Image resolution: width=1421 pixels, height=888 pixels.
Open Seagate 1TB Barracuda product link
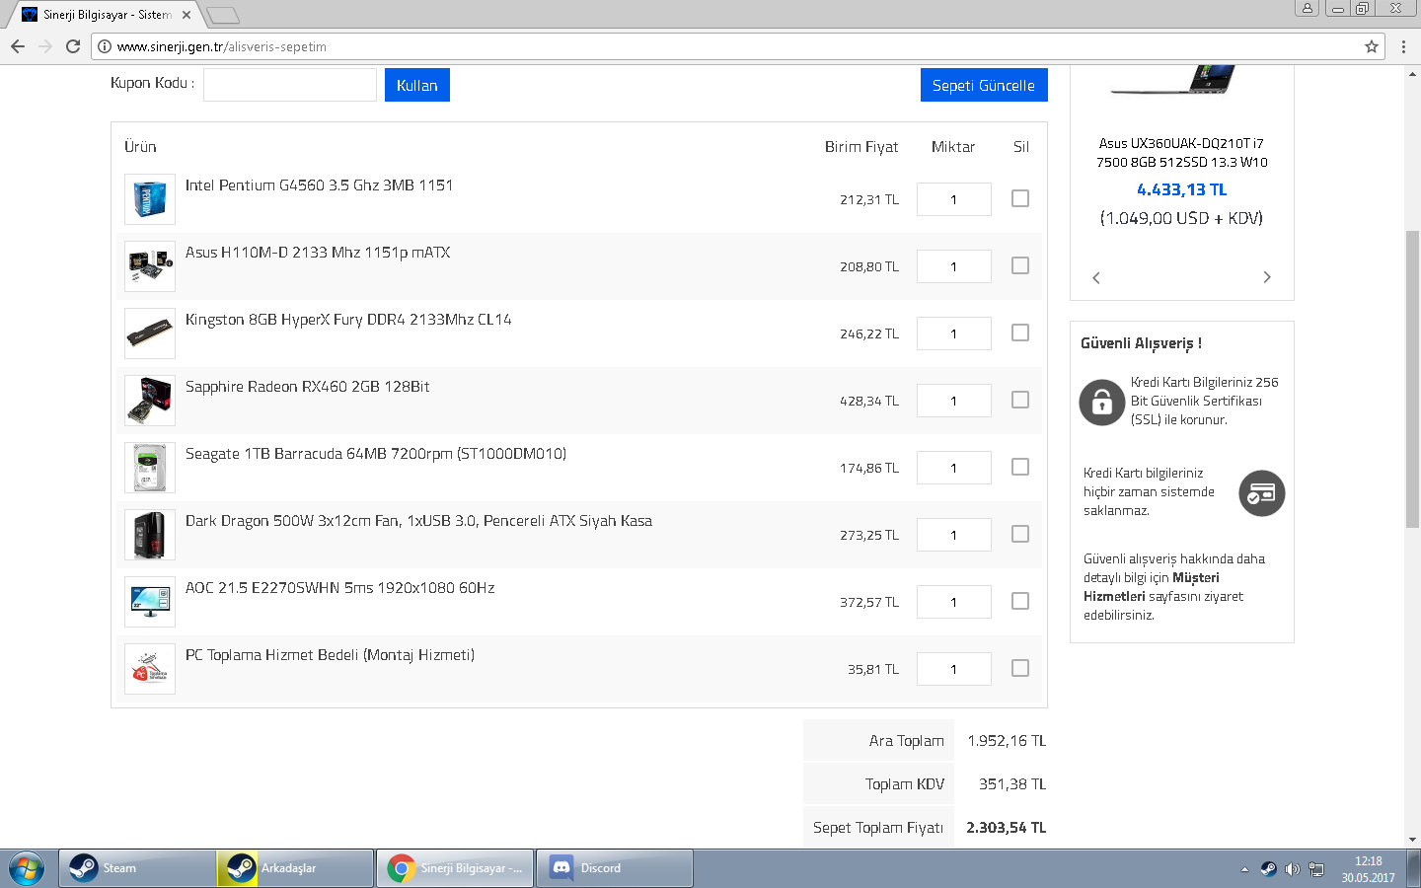coord(376,454)
